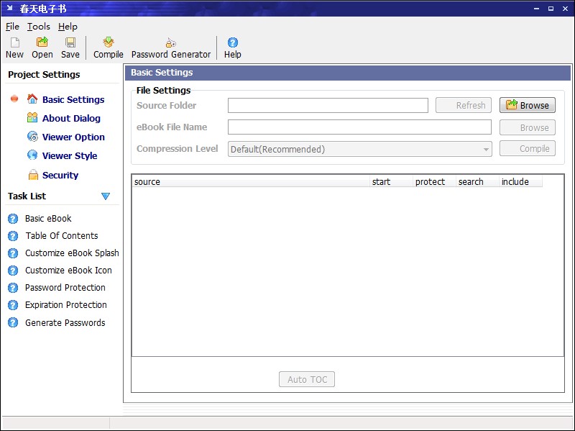Image resolution: width=575 pixels, height=431 pixels.
Task: Launch the Password Generator tool
Action: tap(171, 47)
